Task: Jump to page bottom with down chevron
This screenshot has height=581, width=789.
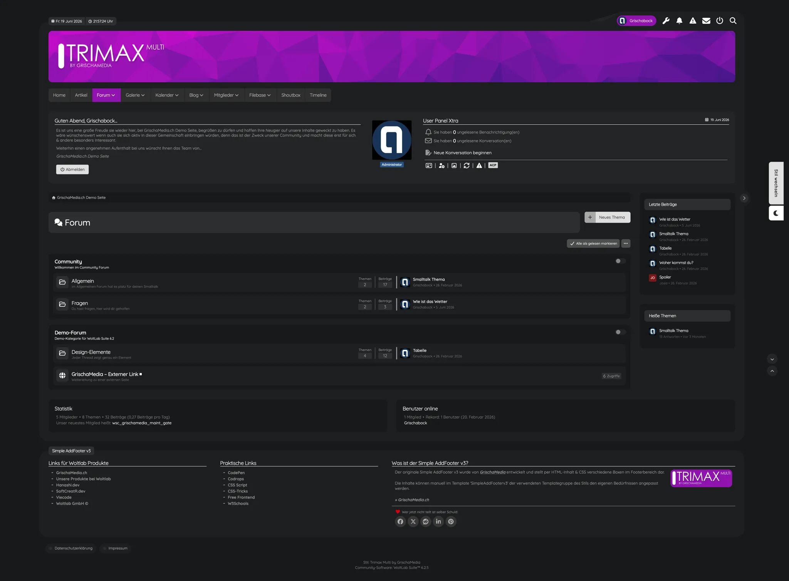Action: tap(772, 359)
